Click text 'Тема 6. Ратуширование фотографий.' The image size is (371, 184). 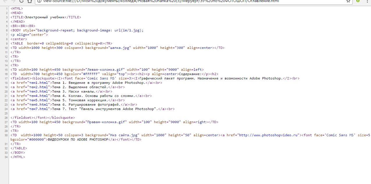coord(86,105)
